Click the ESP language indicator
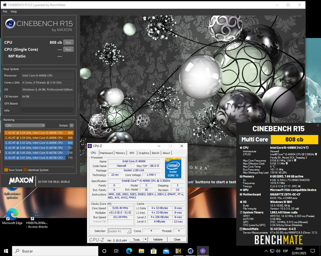Screen dimensions: 321x256 tap(285, 251)
